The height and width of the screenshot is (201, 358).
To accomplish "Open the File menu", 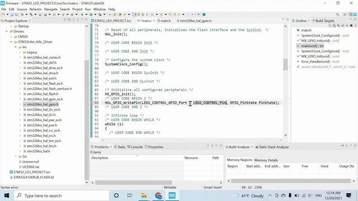I will tap(4, 9).
